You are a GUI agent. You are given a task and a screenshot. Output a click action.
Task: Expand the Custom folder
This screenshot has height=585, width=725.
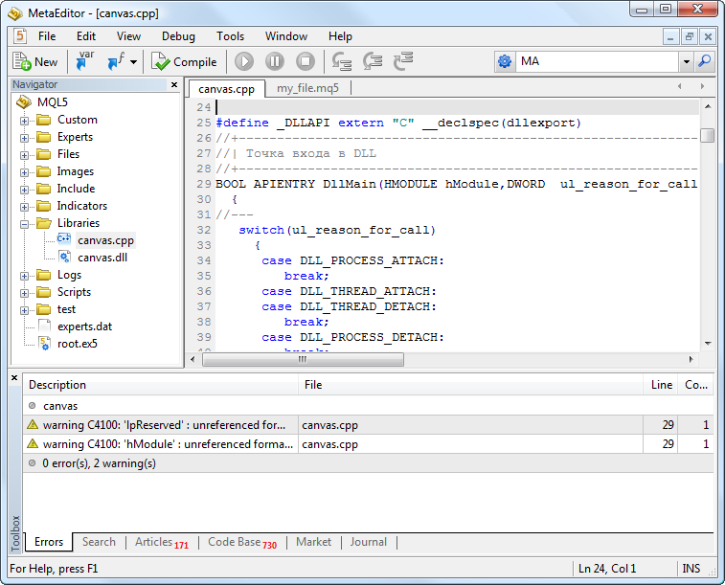click(25, 121)
